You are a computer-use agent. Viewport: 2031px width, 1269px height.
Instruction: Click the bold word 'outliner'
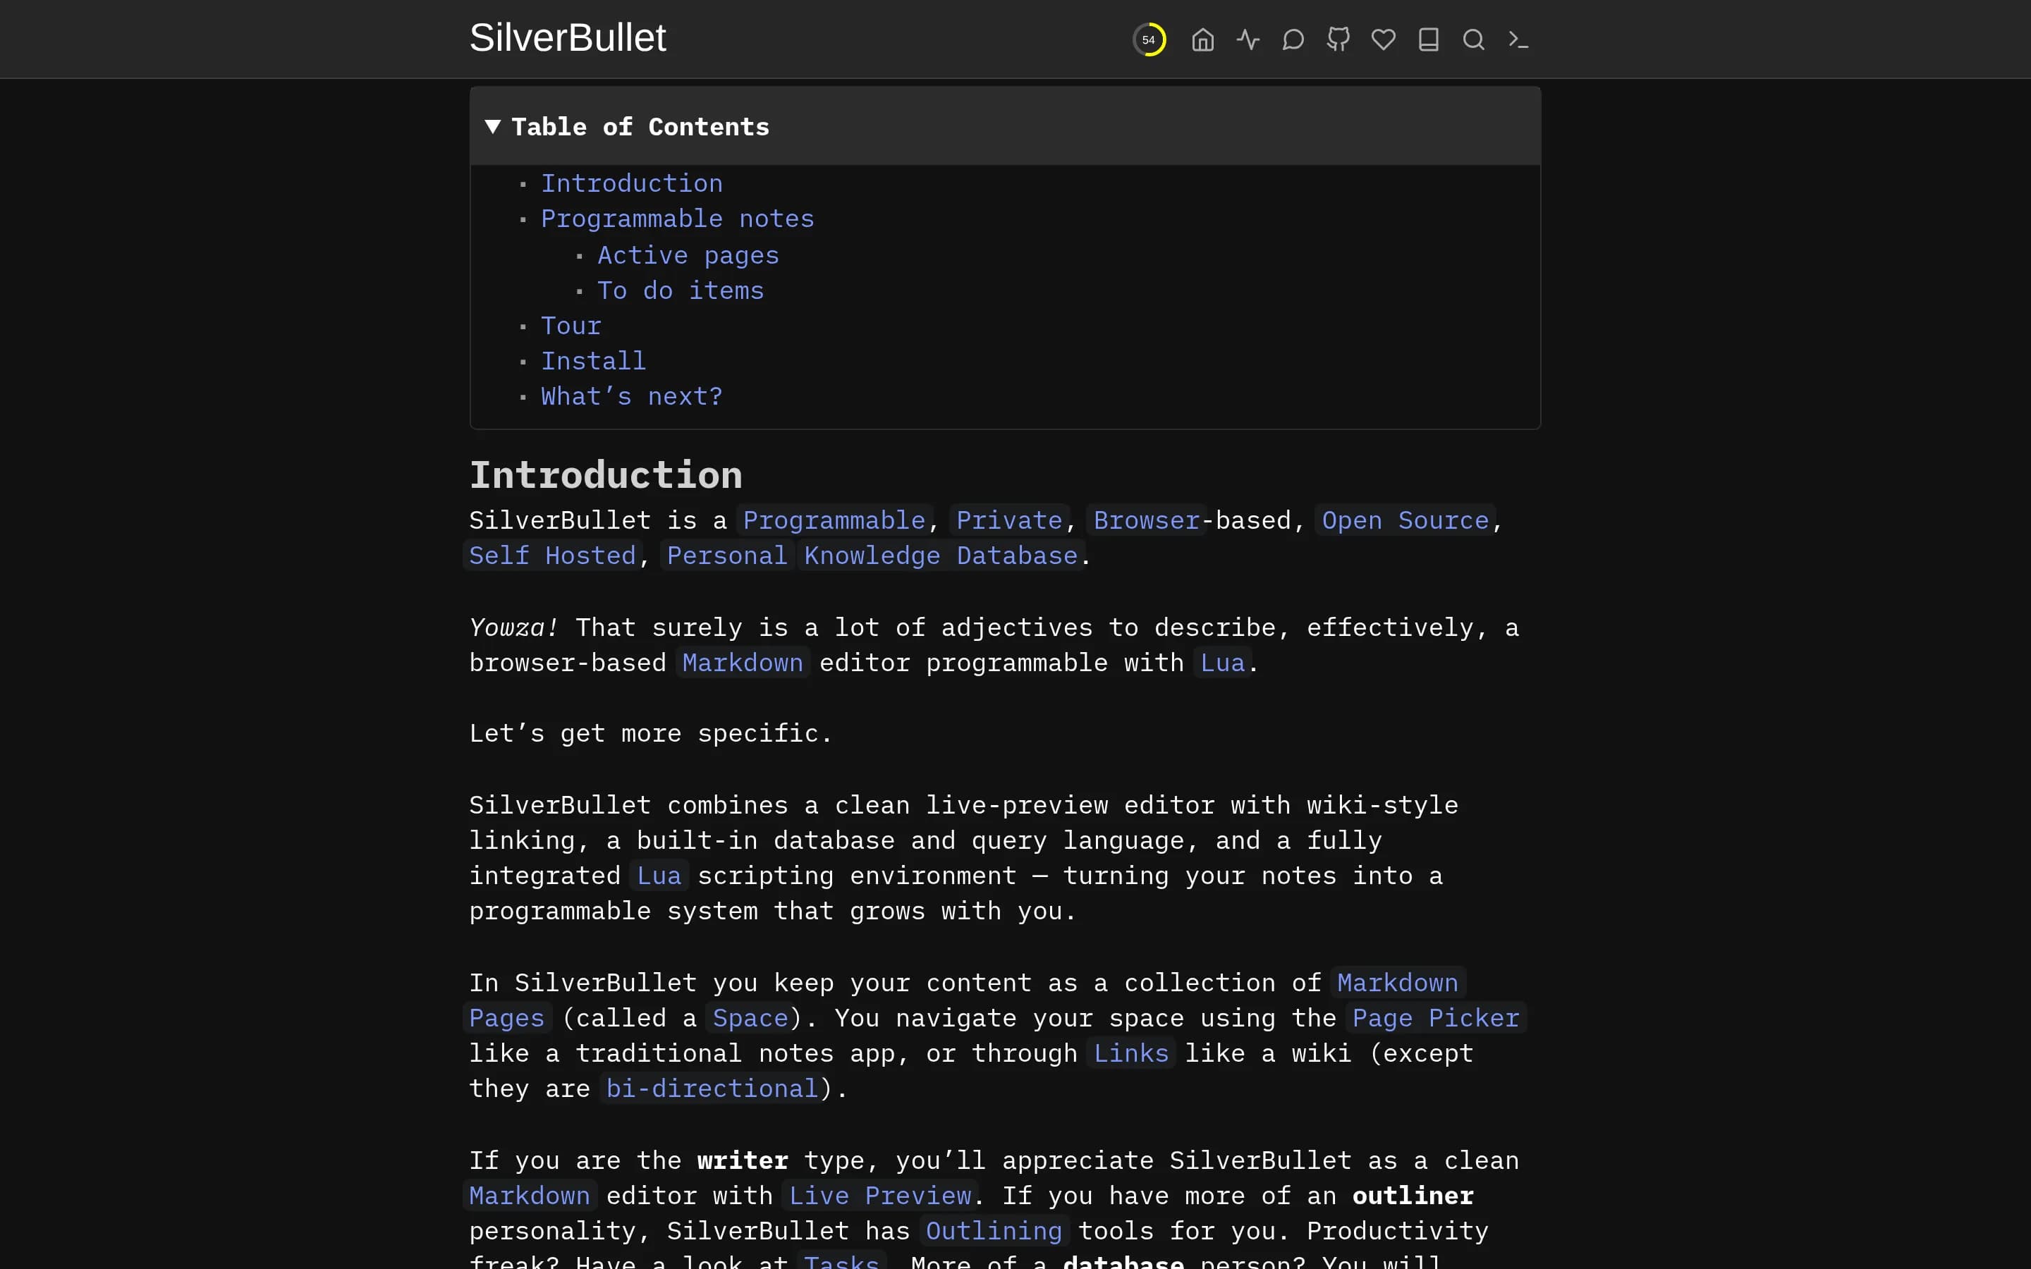[x=1413, y=1196]
